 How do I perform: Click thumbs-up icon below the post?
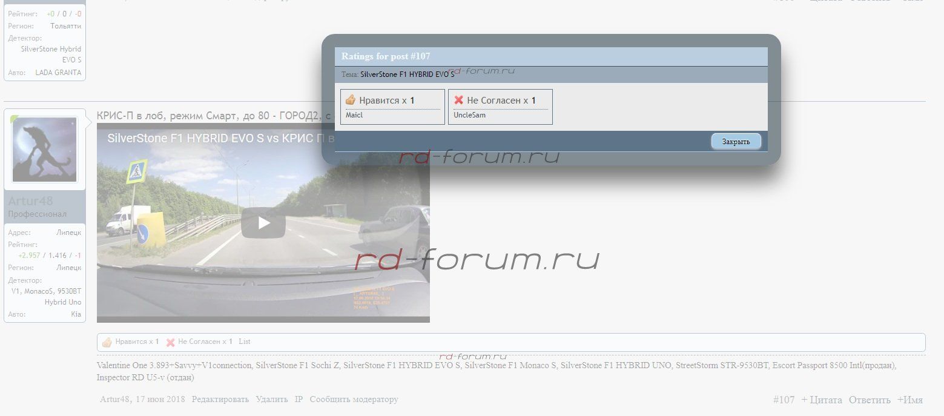coord(107,342)
